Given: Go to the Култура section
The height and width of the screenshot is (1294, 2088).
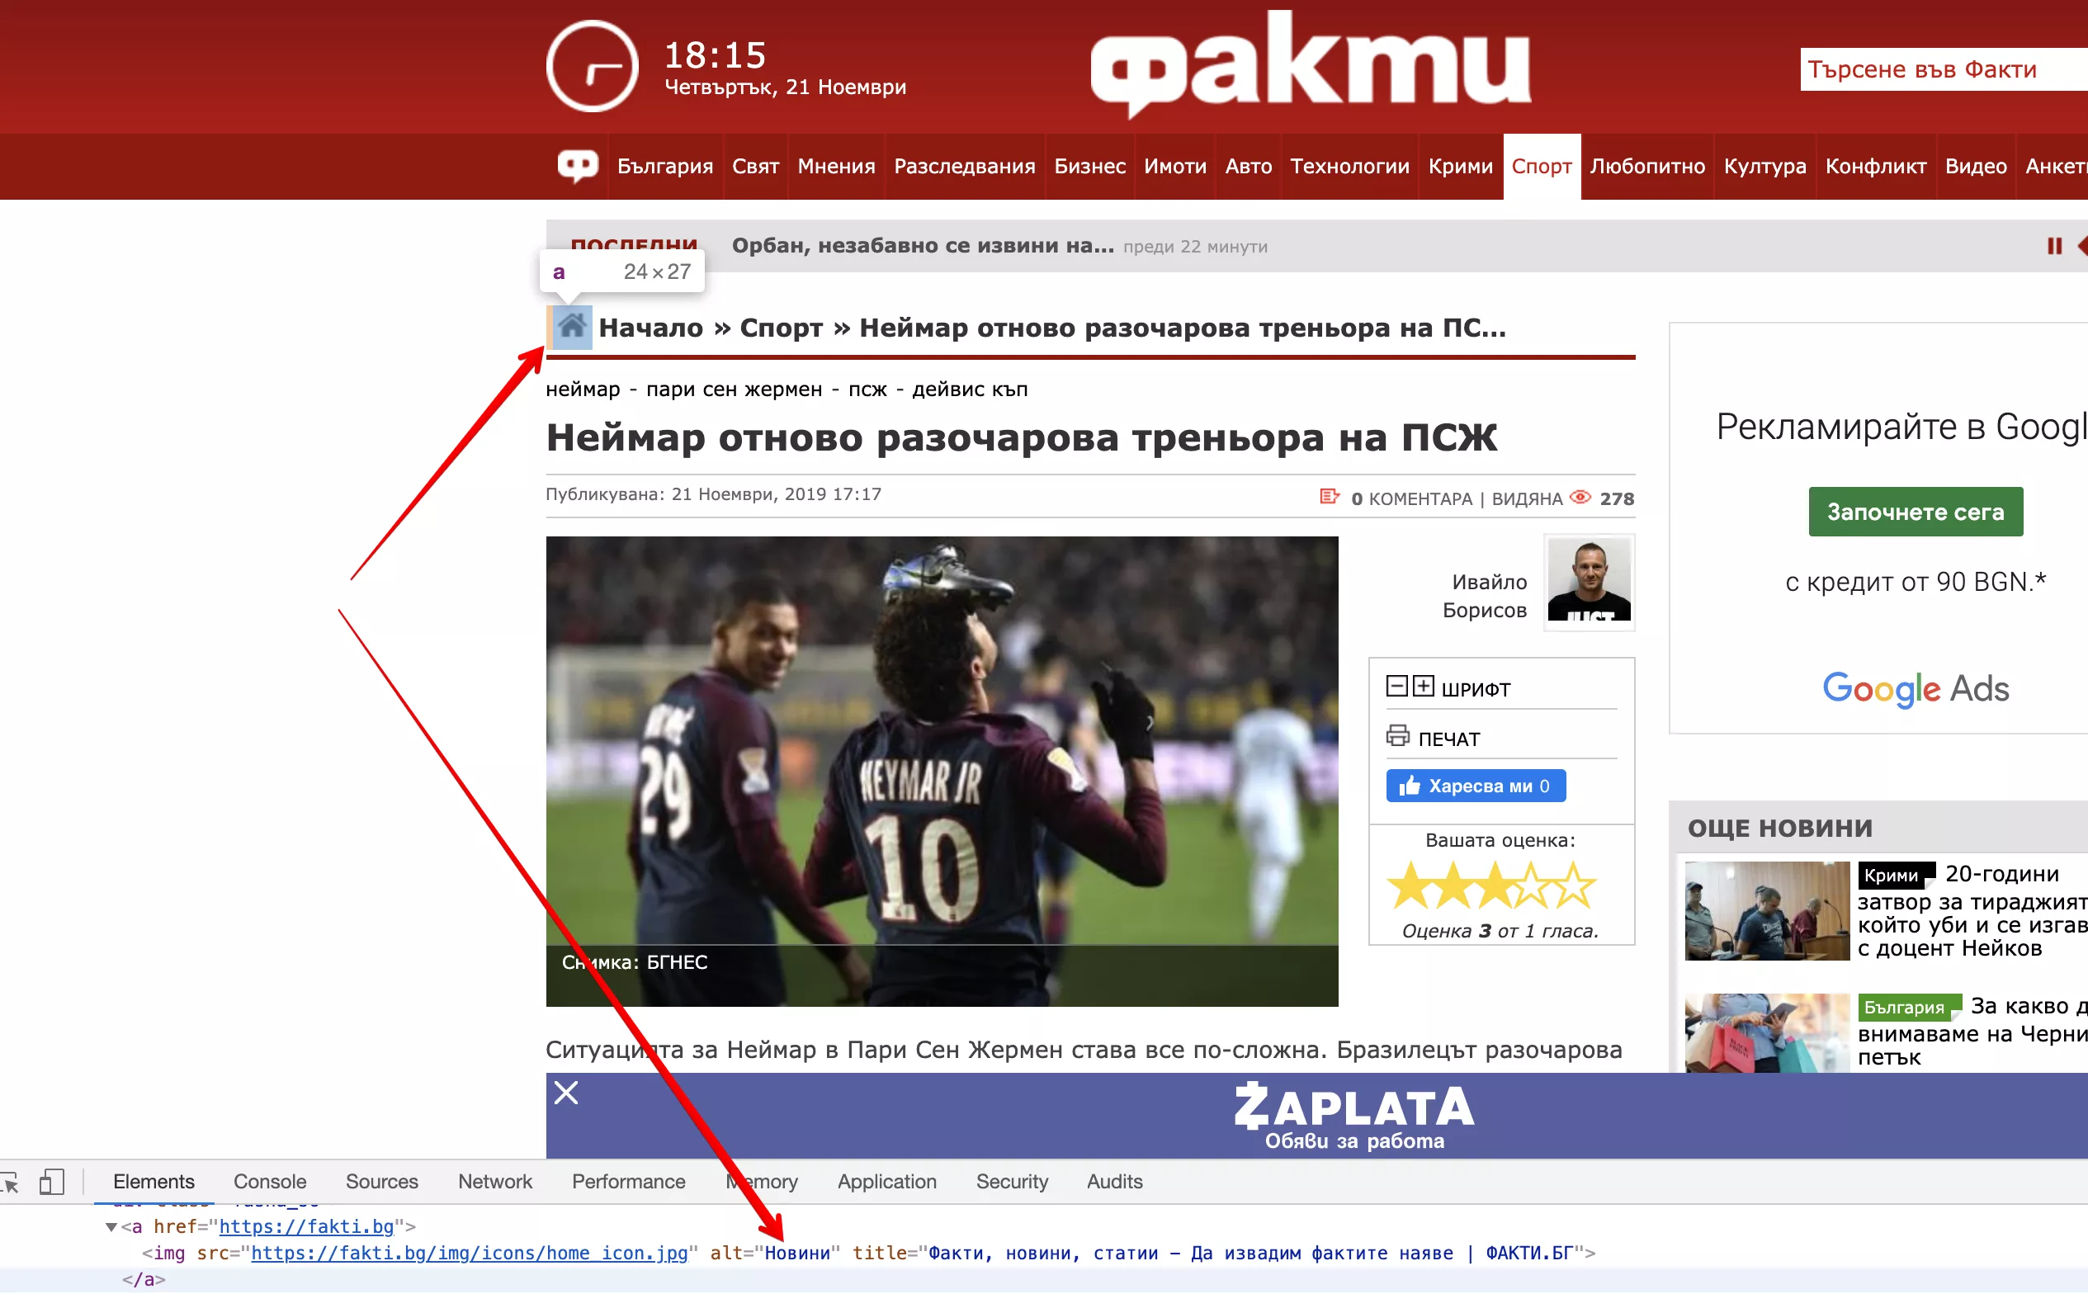Looking at the screenshot, I should 1764,166.
